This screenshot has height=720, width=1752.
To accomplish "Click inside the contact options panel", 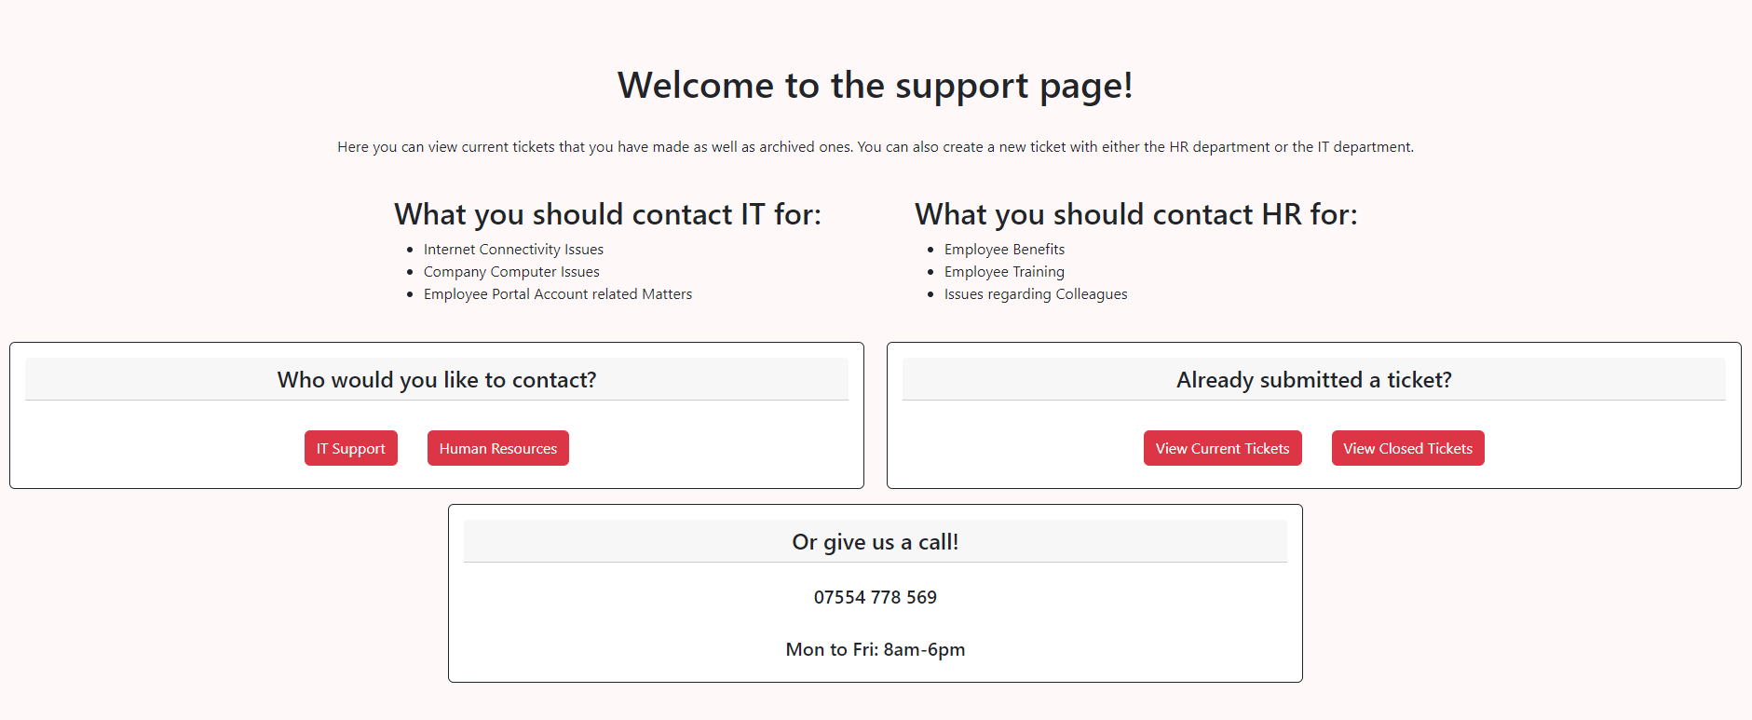I will point(436,414).
